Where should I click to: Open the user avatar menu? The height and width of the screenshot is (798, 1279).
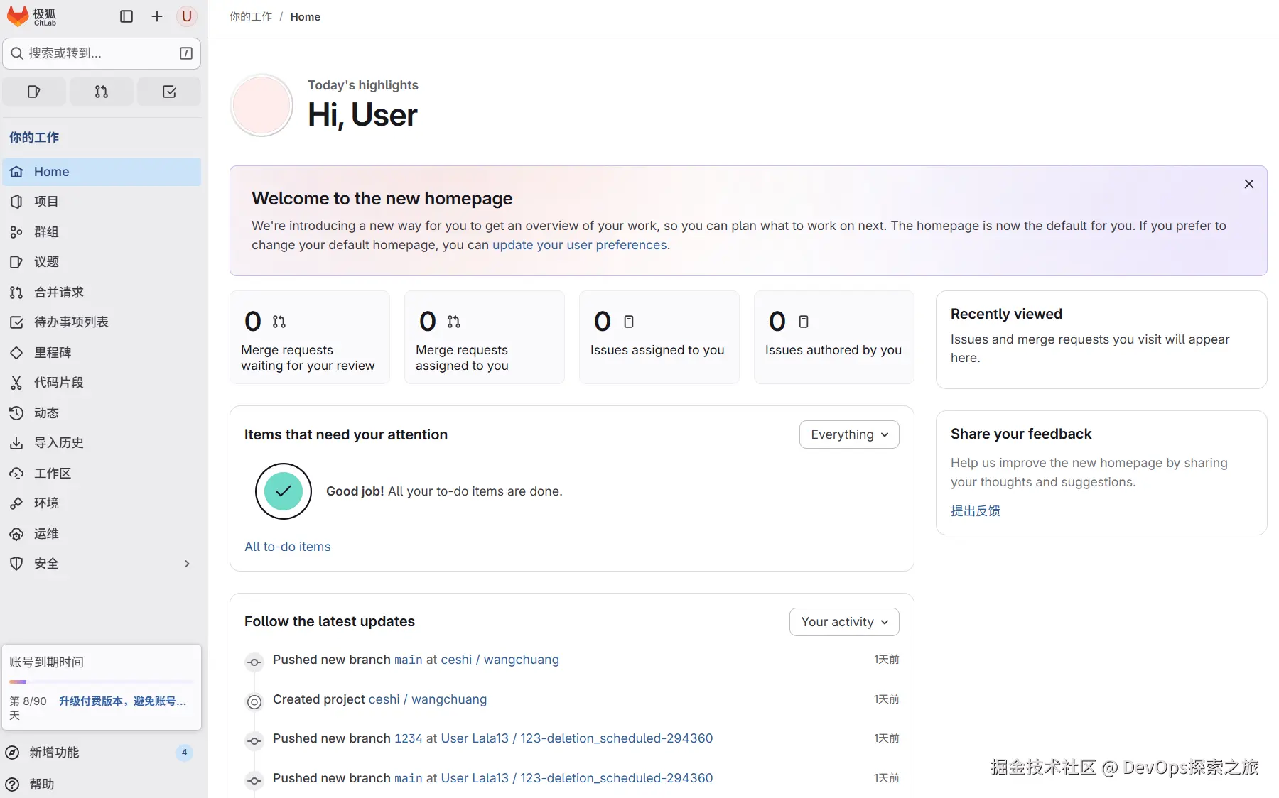click(x=187, y=16)
